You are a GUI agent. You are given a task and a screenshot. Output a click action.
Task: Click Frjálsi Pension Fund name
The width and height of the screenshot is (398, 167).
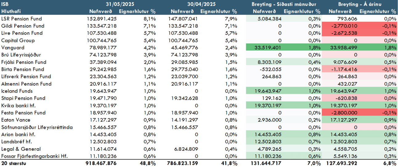(x=24, y=62)
